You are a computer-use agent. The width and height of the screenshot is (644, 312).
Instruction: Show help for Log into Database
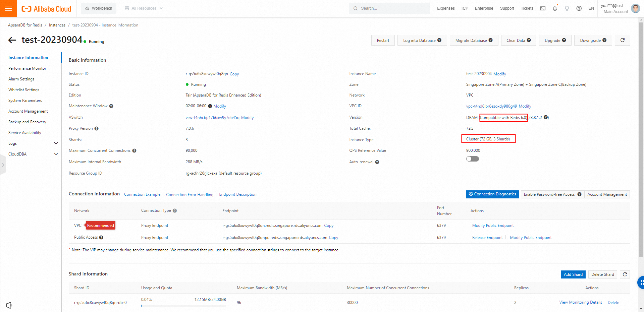coord(439,40)
